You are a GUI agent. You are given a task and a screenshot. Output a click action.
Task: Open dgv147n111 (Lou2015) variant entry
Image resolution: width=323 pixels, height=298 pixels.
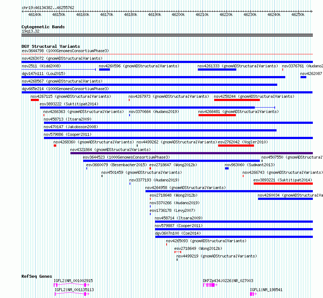tap(44, 74)
